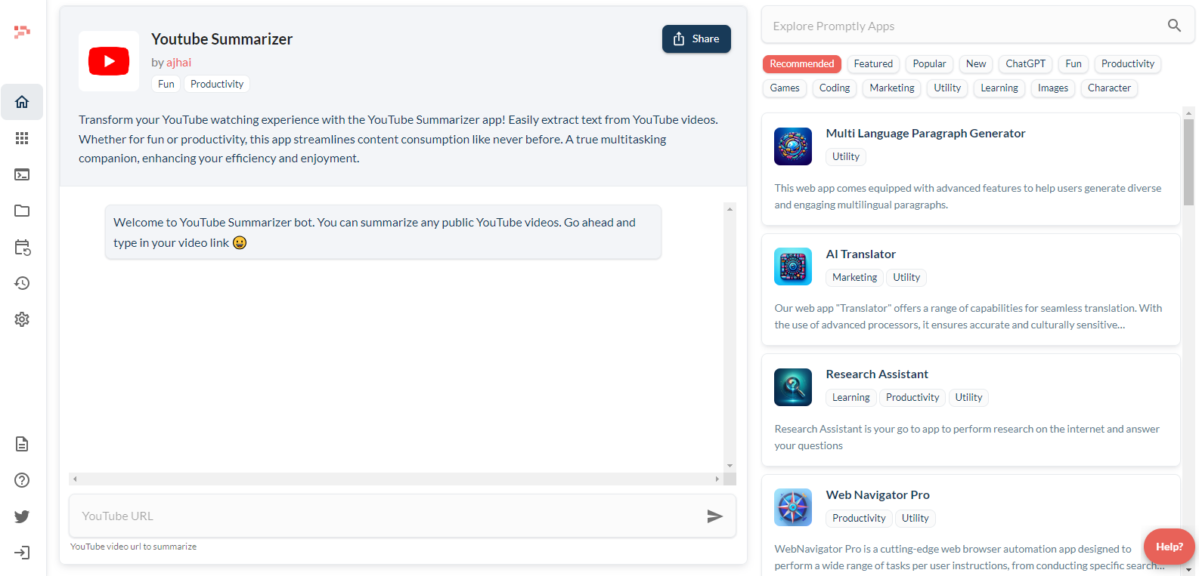Click the Utility tag on Research Assistant
This screenshot has height=576, width=1199.
(968, 398)
